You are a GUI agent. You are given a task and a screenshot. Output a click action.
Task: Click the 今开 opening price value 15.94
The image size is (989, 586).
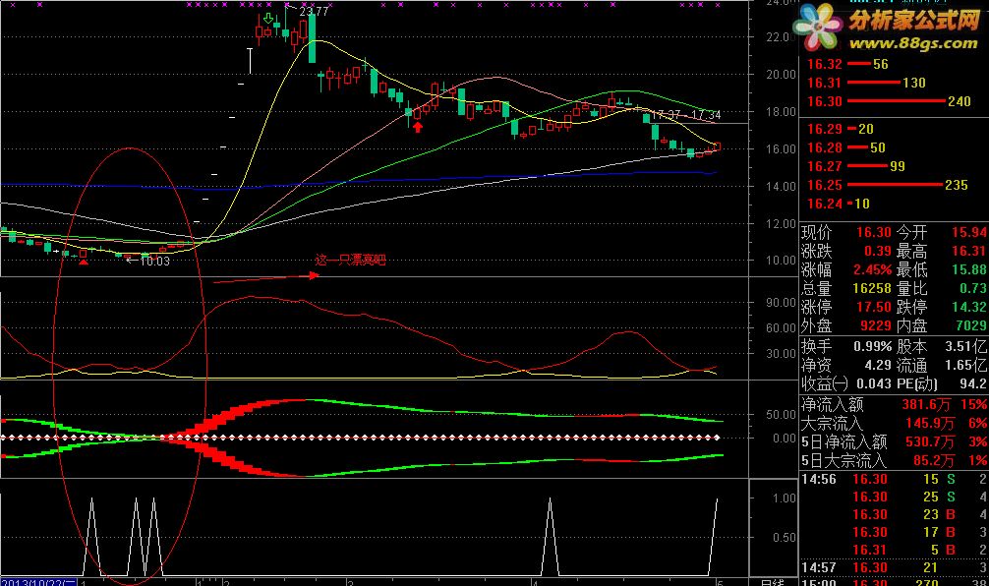pos(969,232)
